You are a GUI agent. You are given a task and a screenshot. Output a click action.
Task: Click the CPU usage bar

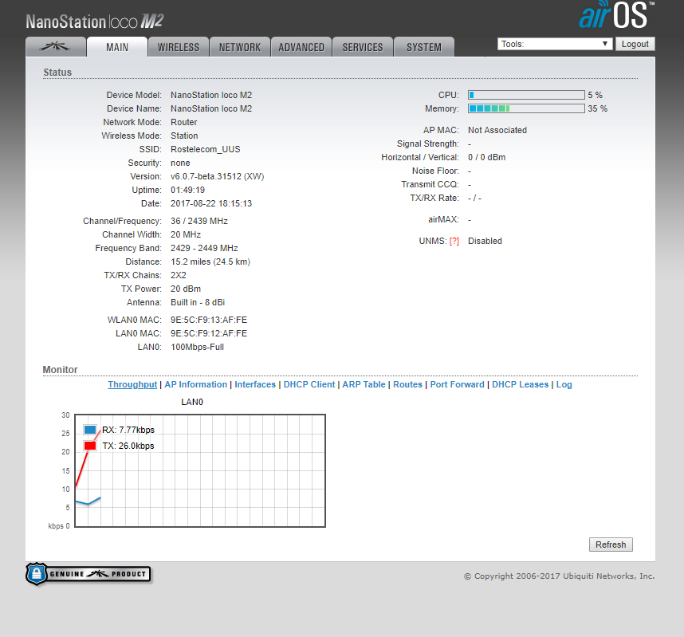tap(526, 95)
